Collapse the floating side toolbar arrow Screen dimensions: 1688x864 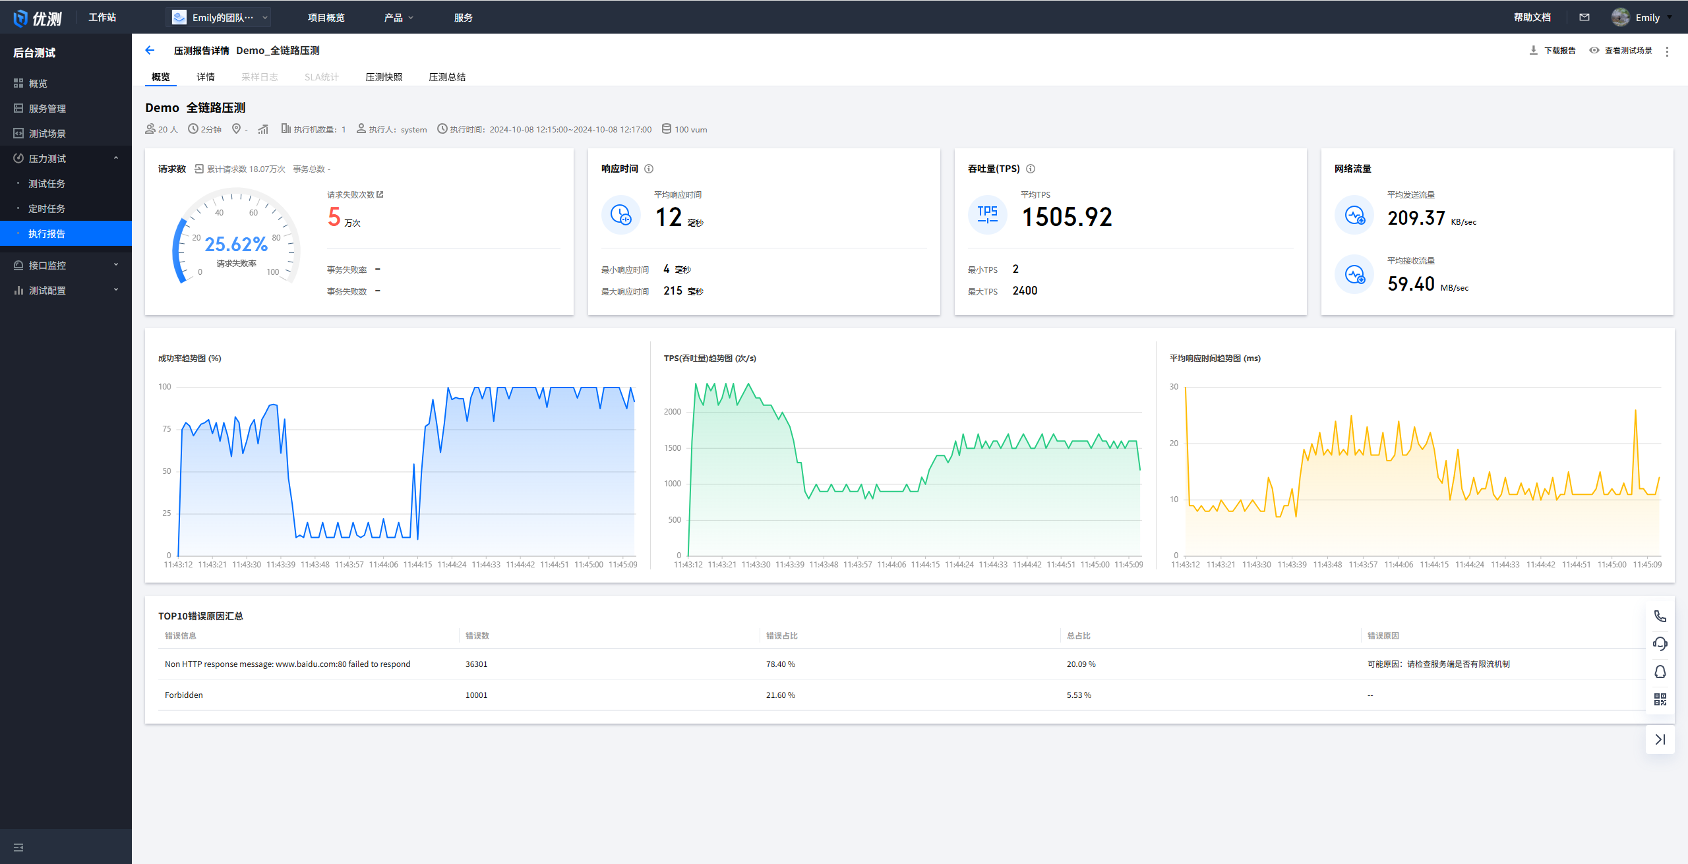(1660, 739)
